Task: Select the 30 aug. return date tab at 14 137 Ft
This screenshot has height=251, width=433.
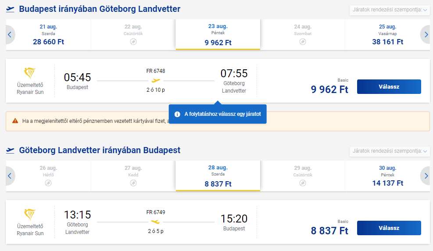Action: [387, 176]
